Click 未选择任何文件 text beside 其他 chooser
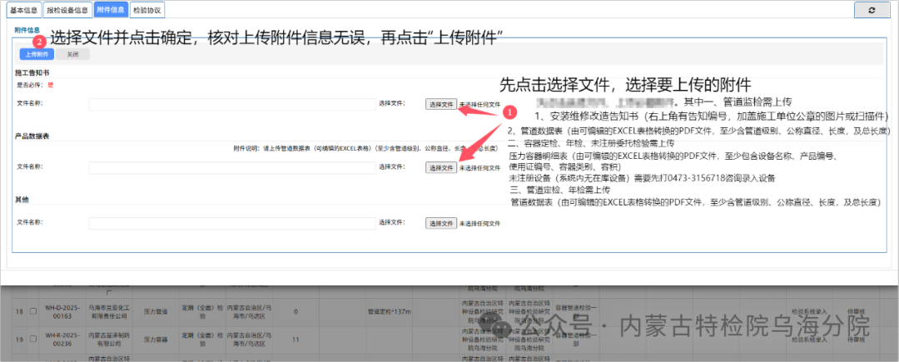Screen dimensions: 899x362 479,224
